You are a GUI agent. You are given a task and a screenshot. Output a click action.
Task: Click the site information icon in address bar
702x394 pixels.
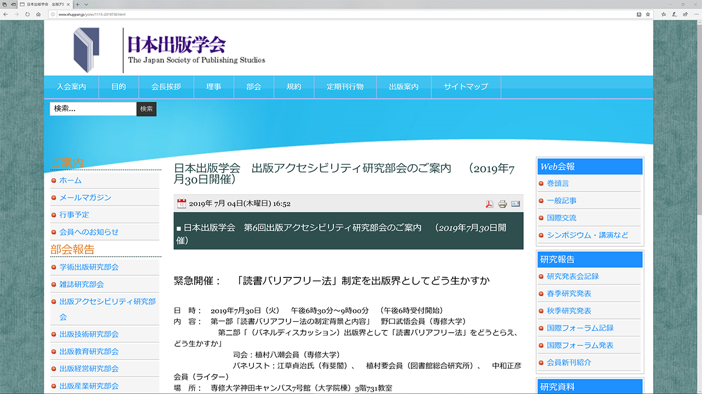pyautogui.click(x=53, y=14)
